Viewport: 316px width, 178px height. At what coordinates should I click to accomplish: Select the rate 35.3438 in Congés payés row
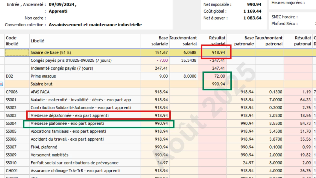point(189,60)
